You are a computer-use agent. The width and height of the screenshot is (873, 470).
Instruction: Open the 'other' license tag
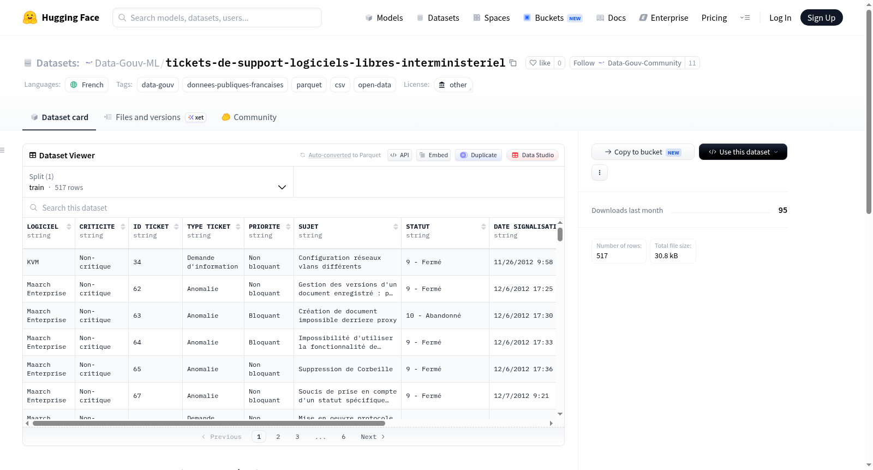pos(453,85)
